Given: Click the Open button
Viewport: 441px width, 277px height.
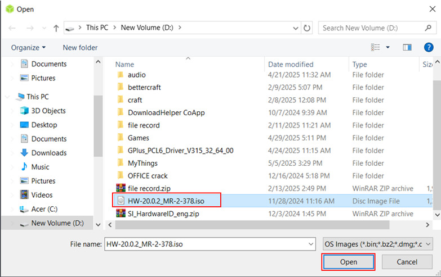Looking at the screenshot, I should click(348, 262).
